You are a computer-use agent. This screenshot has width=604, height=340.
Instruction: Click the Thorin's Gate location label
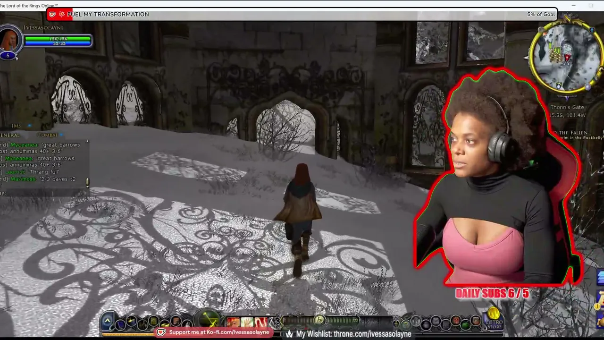[567, 107]
